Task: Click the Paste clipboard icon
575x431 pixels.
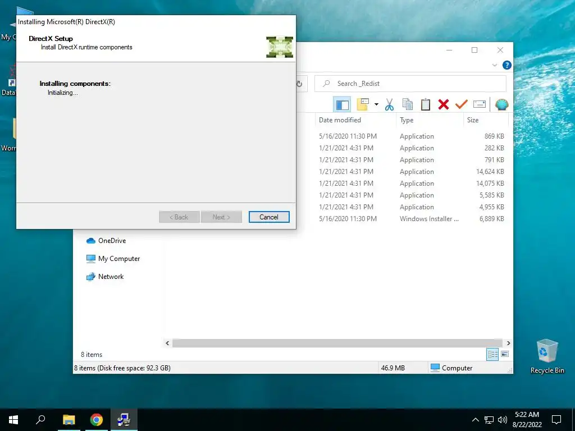Action: [426, 104]
